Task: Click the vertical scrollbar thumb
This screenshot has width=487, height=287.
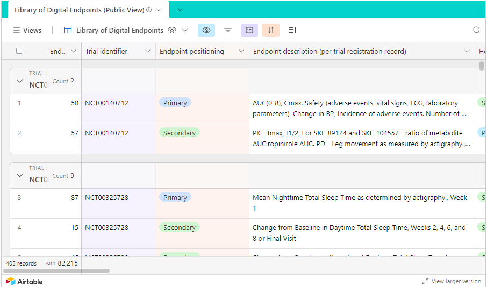Action: (x=482, y=66)
